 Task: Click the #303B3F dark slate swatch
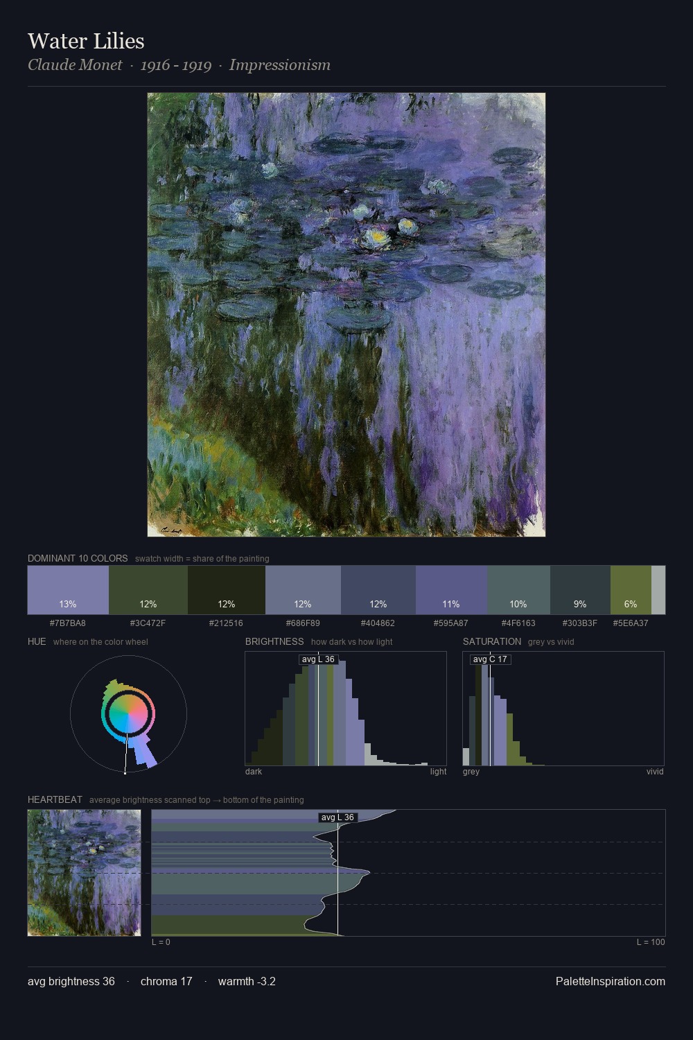[580, 590]
